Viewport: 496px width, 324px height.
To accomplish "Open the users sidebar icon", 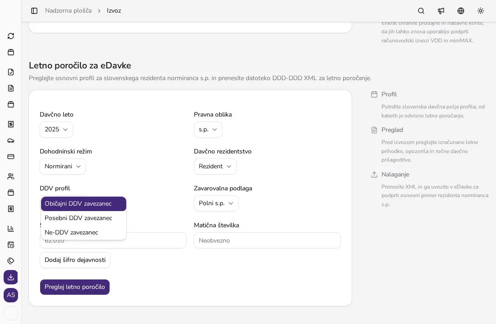I will (11, 176).
